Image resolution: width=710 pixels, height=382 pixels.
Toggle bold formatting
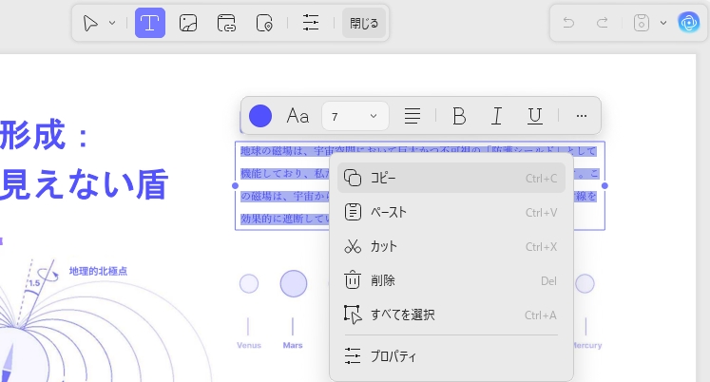click(459, 116)
